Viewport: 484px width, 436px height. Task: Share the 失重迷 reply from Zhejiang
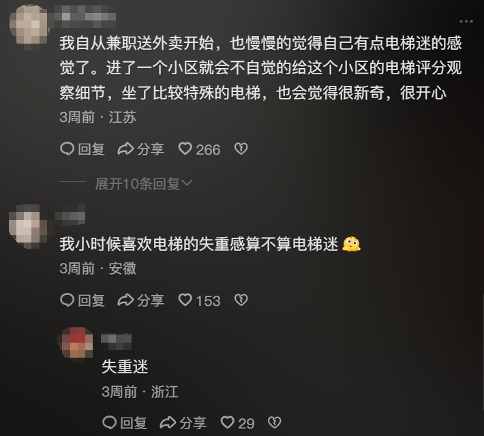tap(183, 423)
